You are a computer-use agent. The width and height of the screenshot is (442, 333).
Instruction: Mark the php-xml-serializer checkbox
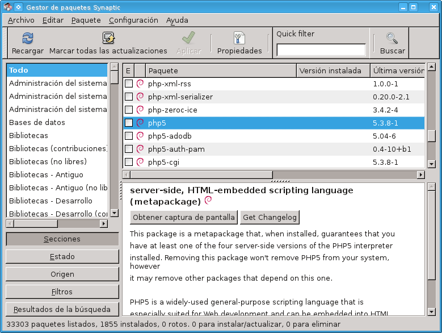tap(129, 97)
